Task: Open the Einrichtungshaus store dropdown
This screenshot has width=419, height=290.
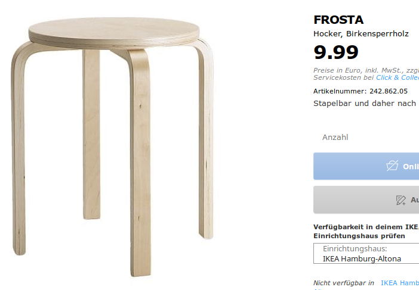Action: point(366,254)
